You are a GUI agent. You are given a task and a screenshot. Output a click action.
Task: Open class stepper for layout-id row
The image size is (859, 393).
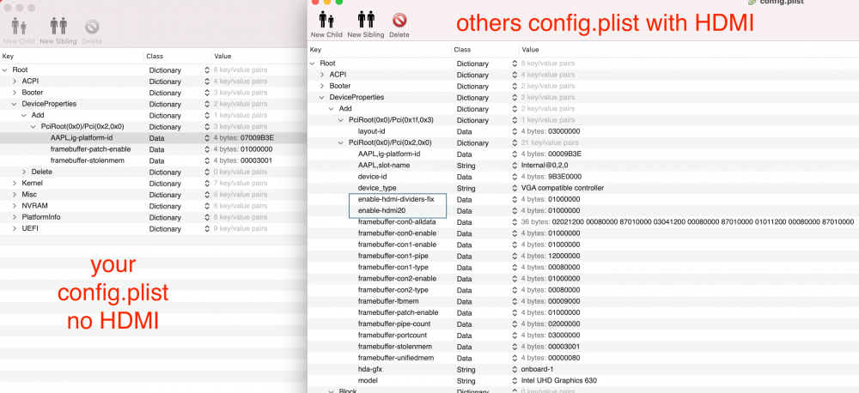(515, 131)
